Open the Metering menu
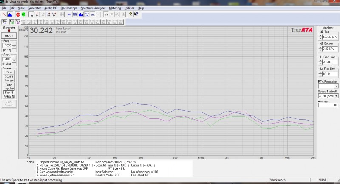340x184 pixels. point(115,8)
